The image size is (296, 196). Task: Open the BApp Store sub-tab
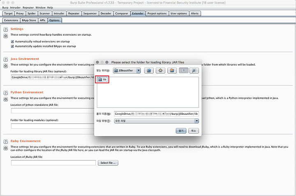click(29, 21)
